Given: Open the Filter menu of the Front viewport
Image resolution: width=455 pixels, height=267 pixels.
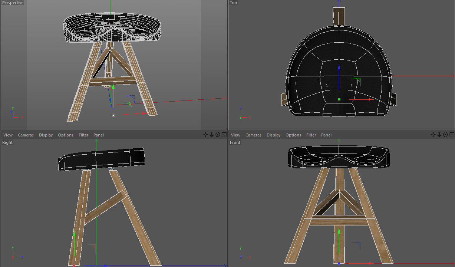Looking at the screenshot, I should [311, 135].
